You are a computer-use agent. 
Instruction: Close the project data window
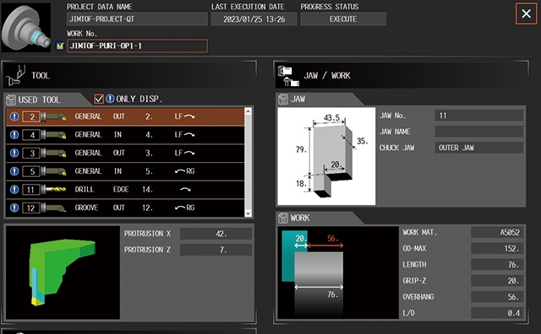pos(526,13)
